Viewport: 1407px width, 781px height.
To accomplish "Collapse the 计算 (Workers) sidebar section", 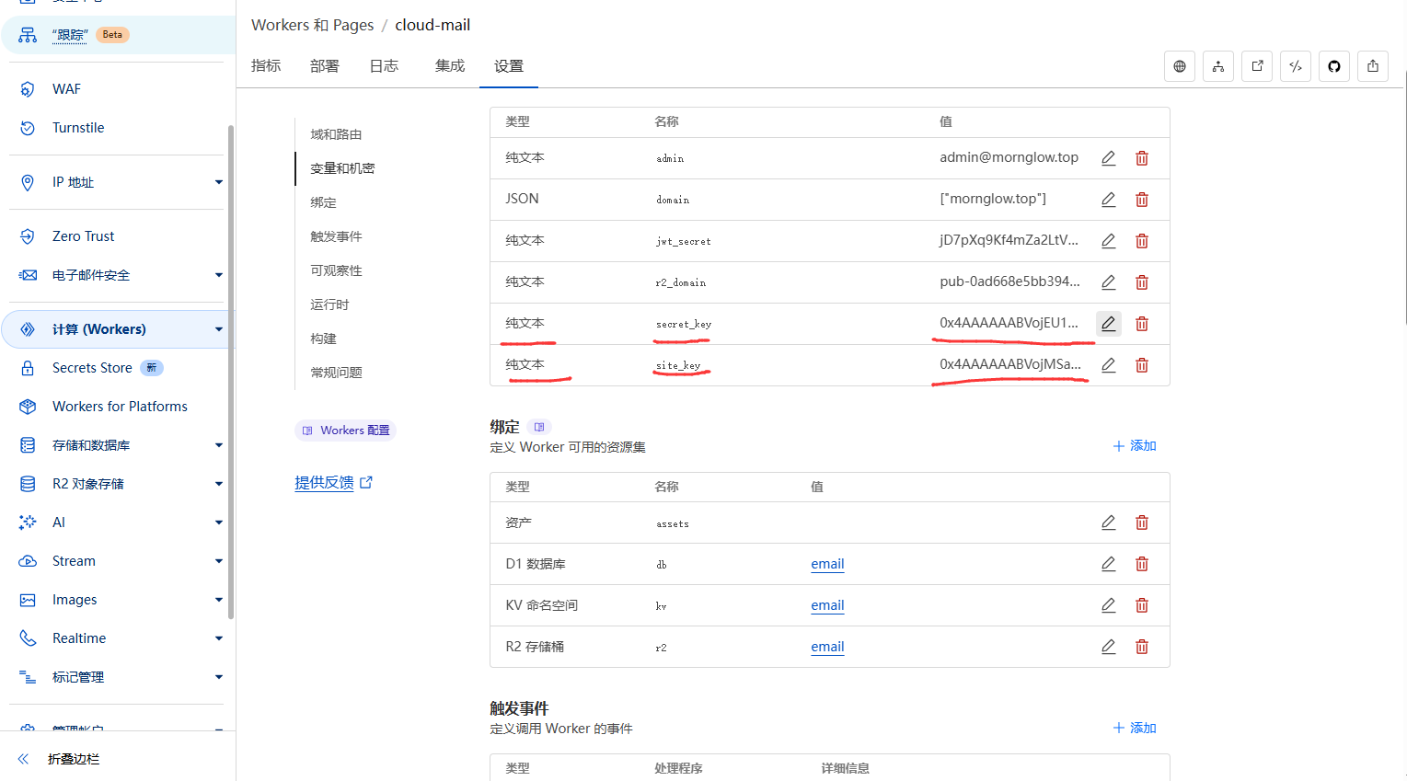I will [x=218, y=329].
